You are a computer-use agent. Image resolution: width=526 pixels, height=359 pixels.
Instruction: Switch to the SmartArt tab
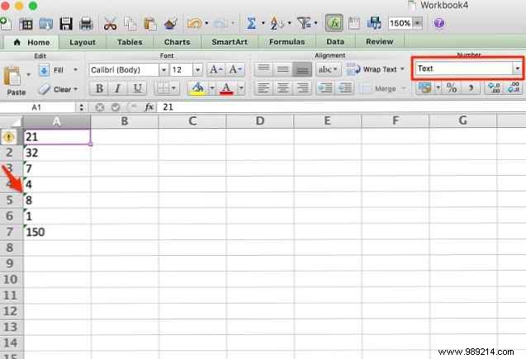[x=230, y=42]
